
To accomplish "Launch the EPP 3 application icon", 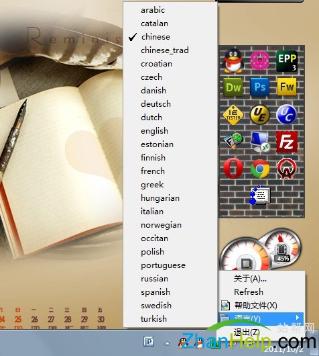I will 287,61.
